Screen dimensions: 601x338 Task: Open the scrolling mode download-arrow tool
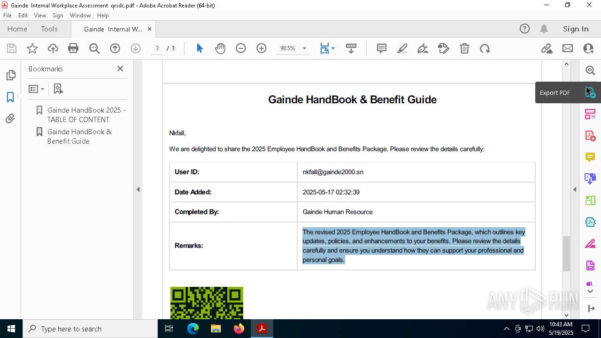coord(351,48)
